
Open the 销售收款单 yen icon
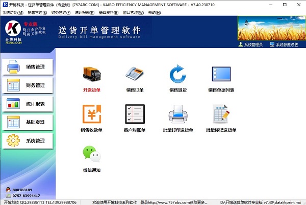[x=92, y=114]
